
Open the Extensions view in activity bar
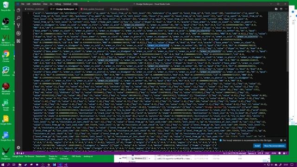[x=19, y=41]
